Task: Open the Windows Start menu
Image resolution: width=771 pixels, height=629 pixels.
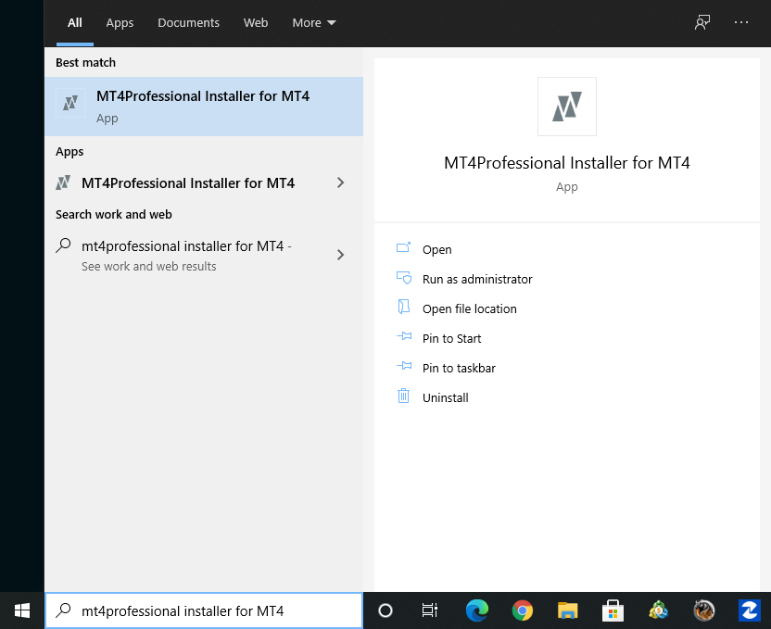Action: coord(22,610)
